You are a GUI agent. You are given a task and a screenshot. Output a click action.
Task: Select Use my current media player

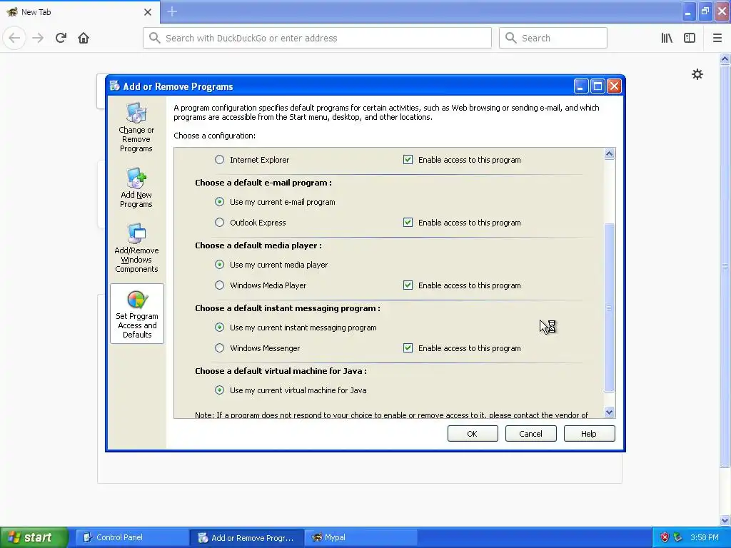tap(219, 265)
